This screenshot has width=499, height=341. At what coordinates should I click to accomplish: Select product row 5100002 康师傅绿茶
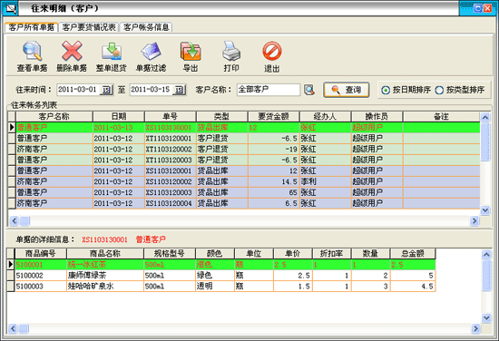pos(221,276)
